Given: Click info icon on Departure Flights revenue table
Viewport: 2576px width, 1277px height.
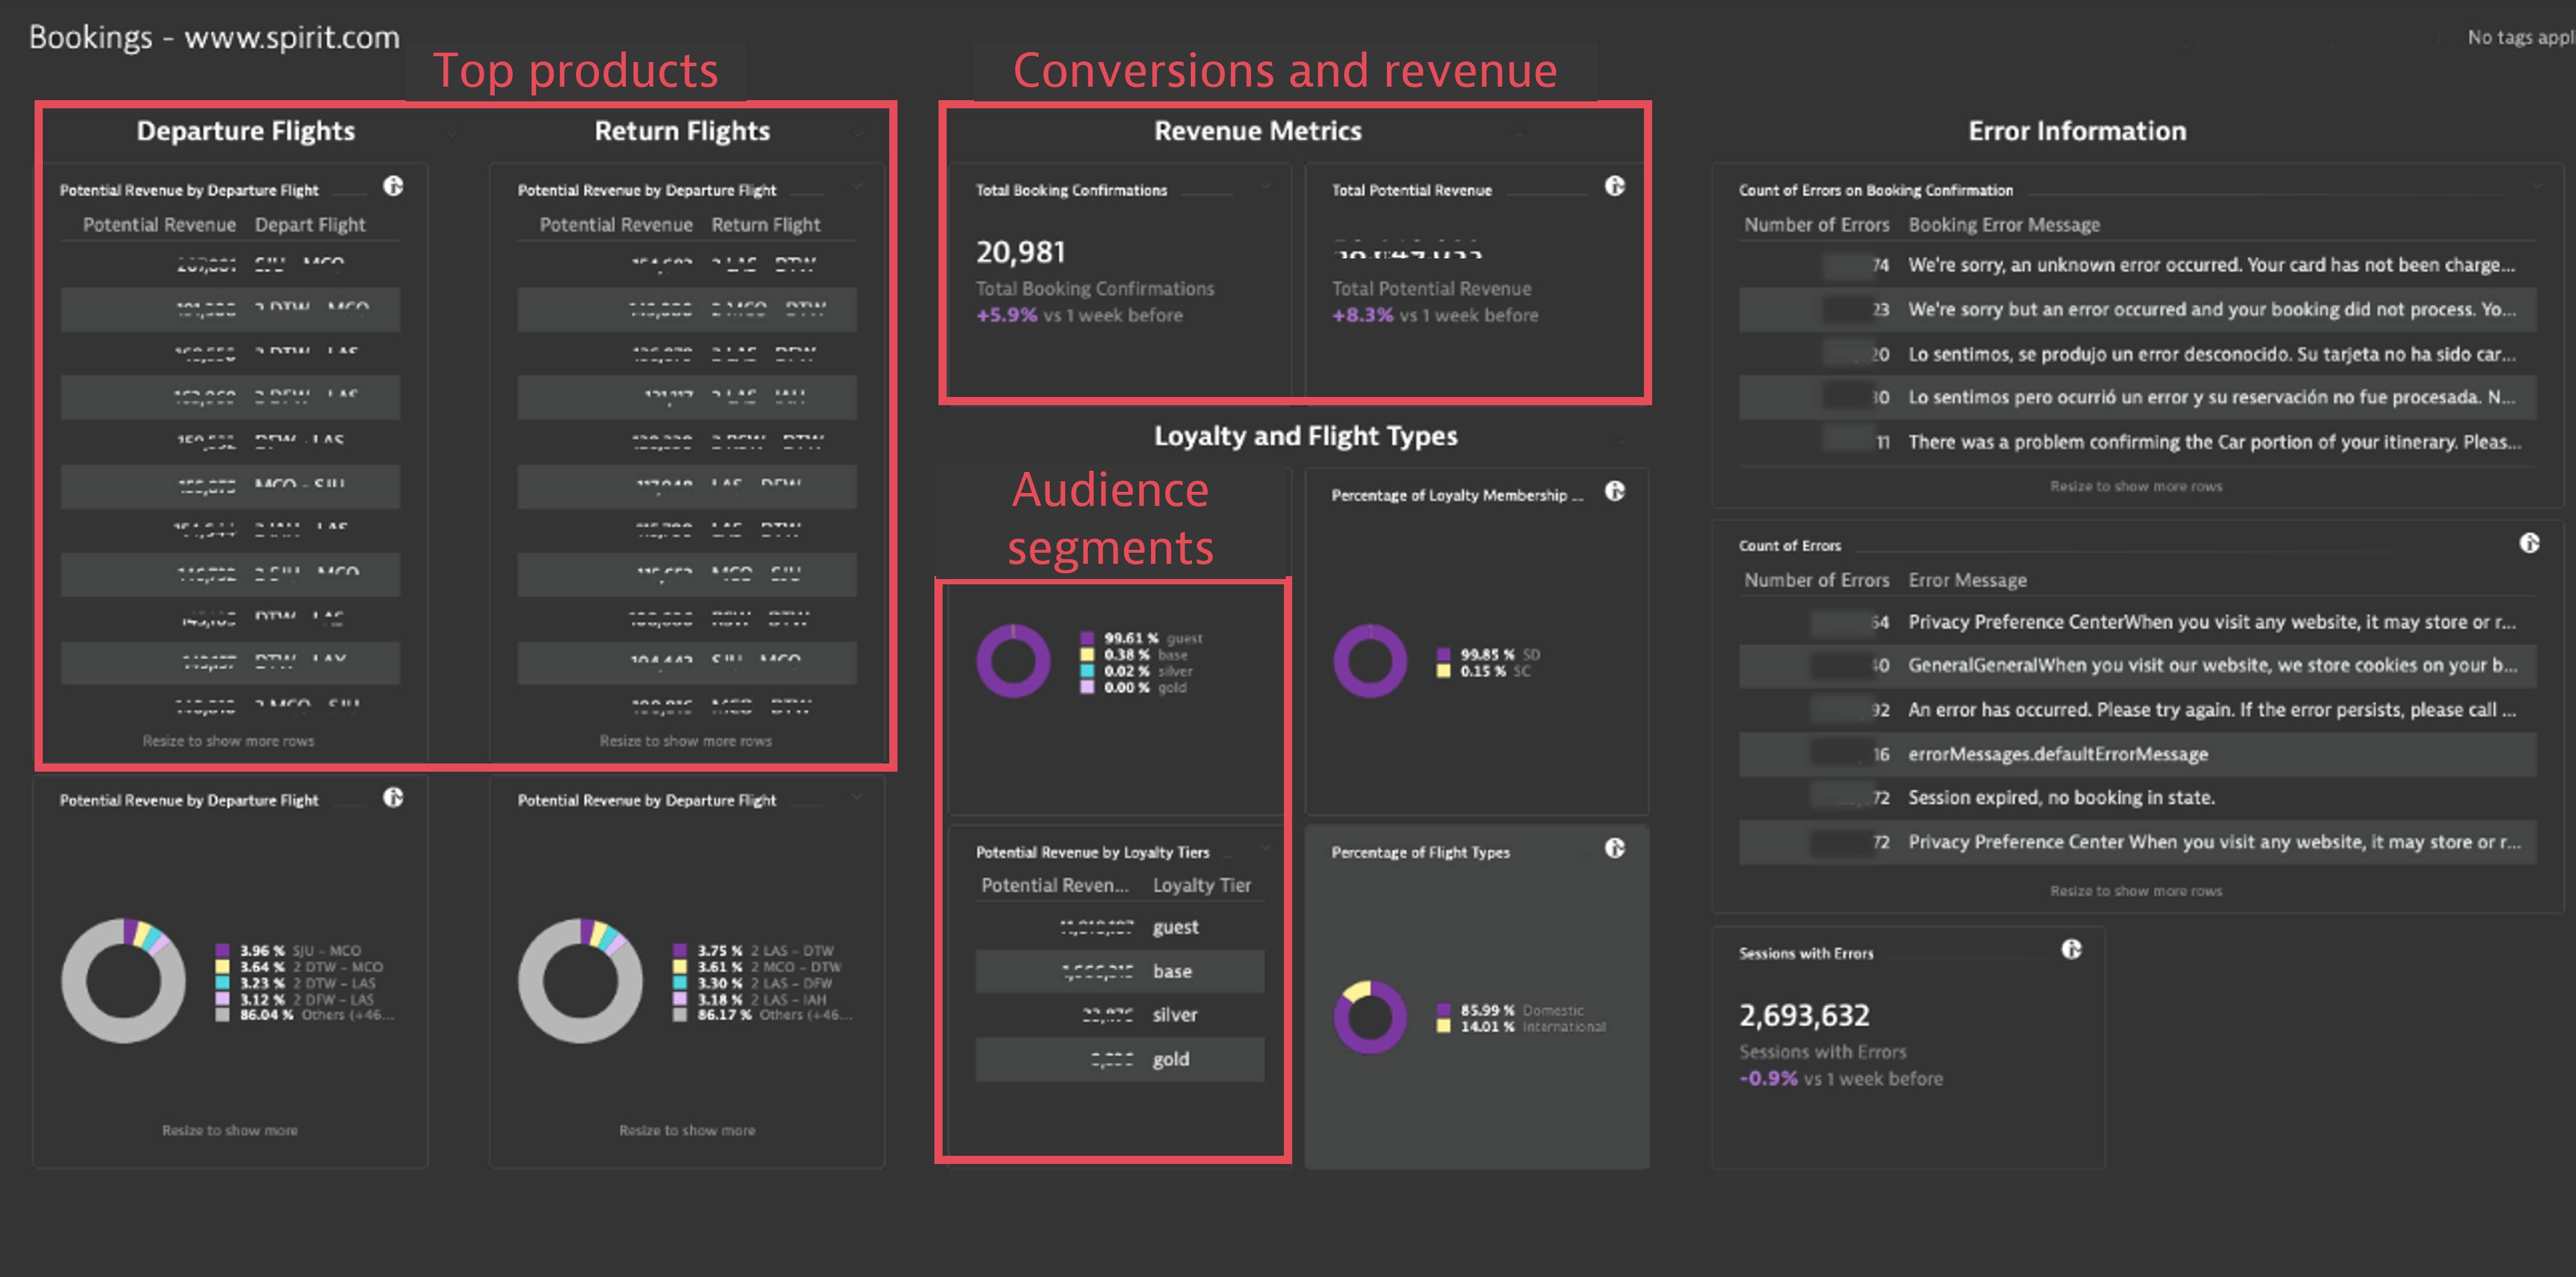Looking at the screenshot, I should pos(394,187).
